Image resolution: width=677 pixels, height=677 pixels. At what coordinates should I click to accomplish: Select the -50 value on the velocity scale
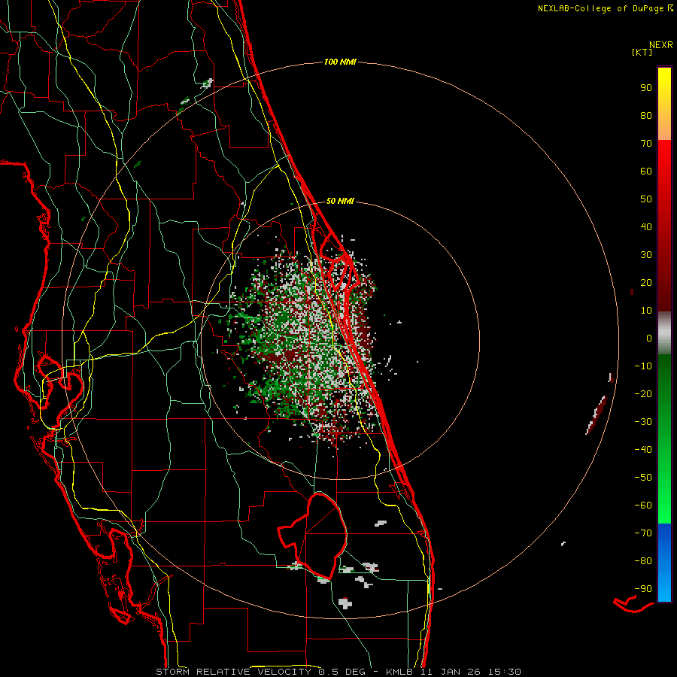pyautogui.click(x=643, y=478)
